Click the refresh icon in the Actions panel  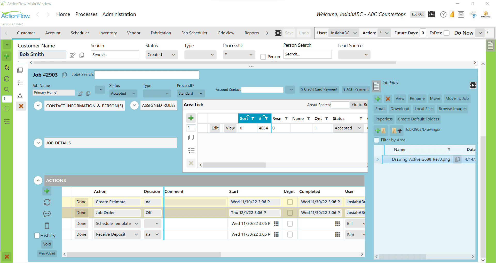coord(47,202)
